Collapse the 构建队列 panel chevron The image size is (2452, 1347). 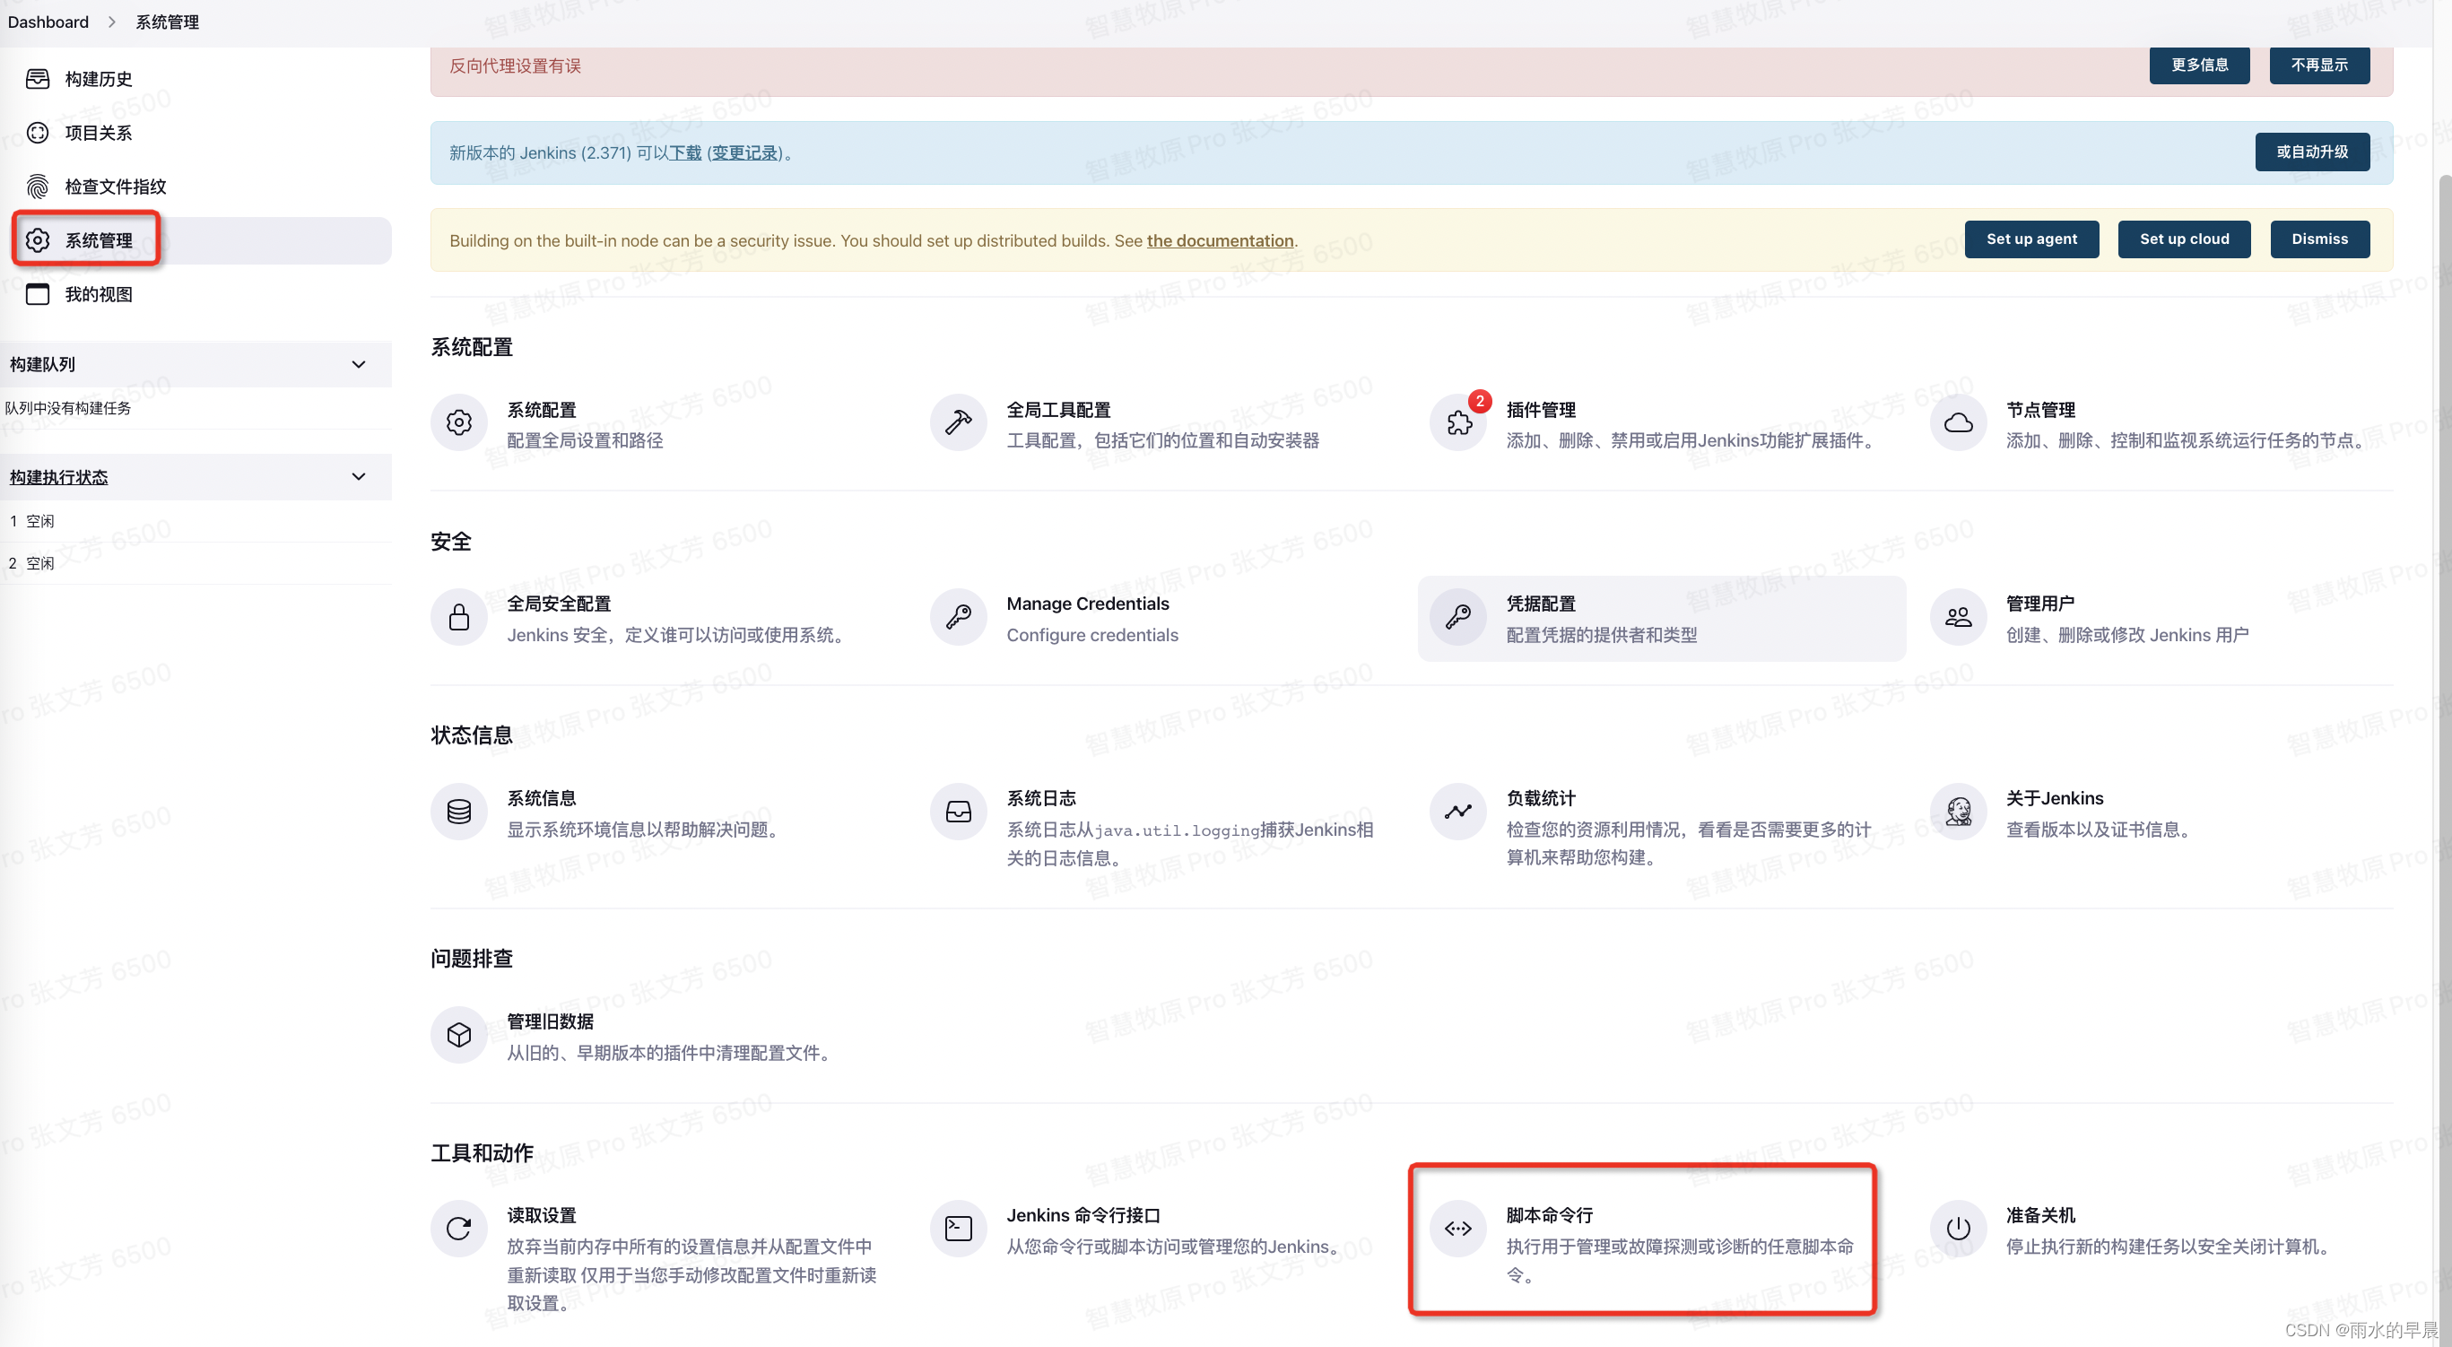pos(359,365)
